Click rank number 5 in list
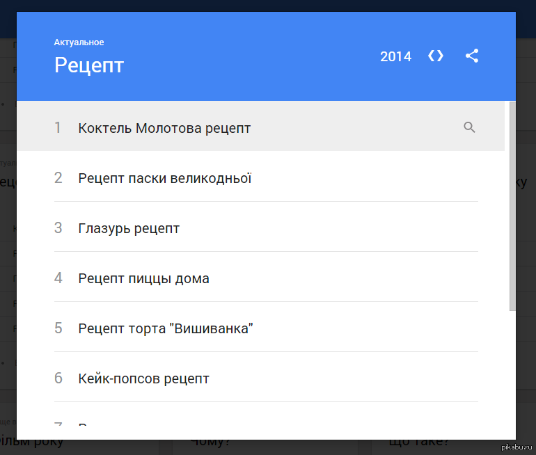This screenshot has height=455, width=536. point(58,328)
